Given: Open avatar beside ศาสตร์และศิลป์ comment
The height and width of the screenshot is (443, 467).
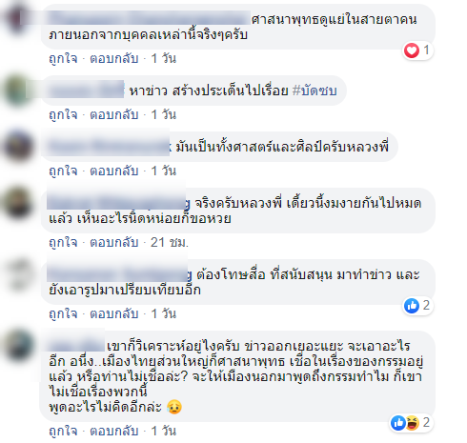Looking at the screenshot, I should [x=17, y=146].
